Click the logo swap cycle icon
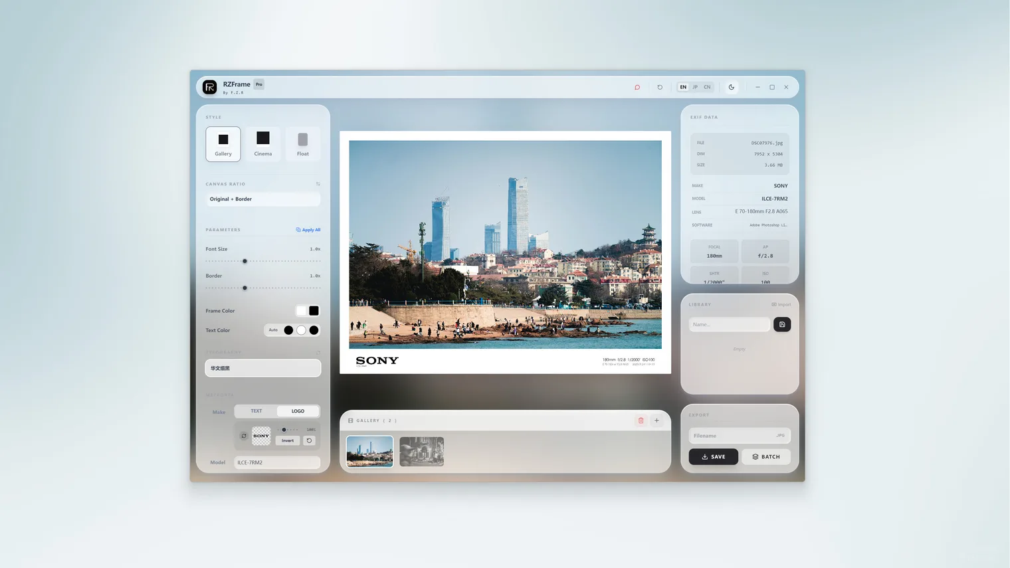The width and height of the screenshot is (1010, 568). click(244, 436)
